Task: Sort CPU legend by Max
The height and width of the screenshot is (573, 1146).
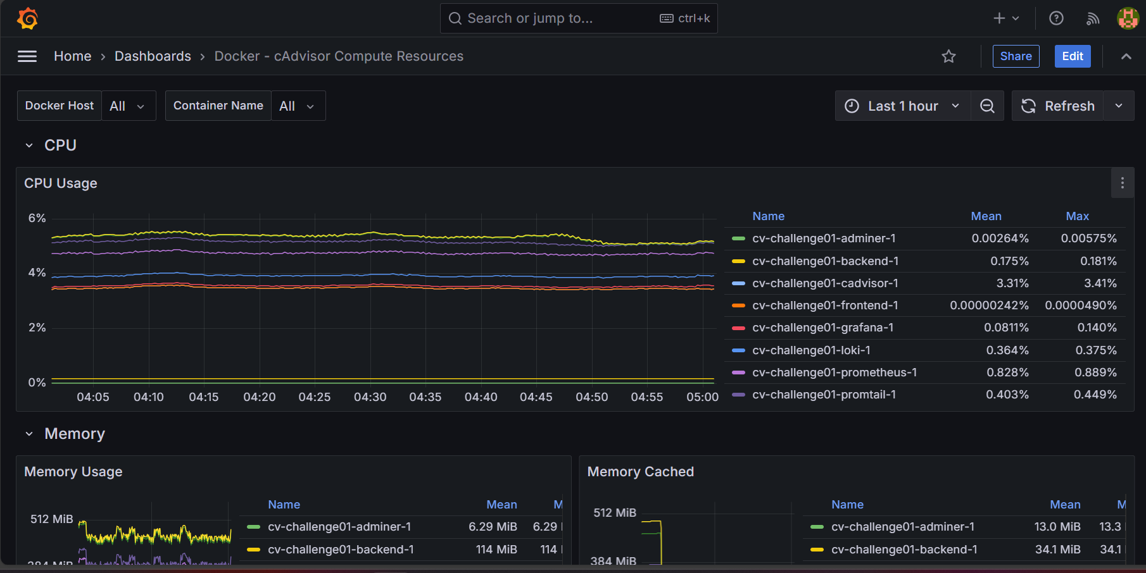Action: click(1077, 216)
